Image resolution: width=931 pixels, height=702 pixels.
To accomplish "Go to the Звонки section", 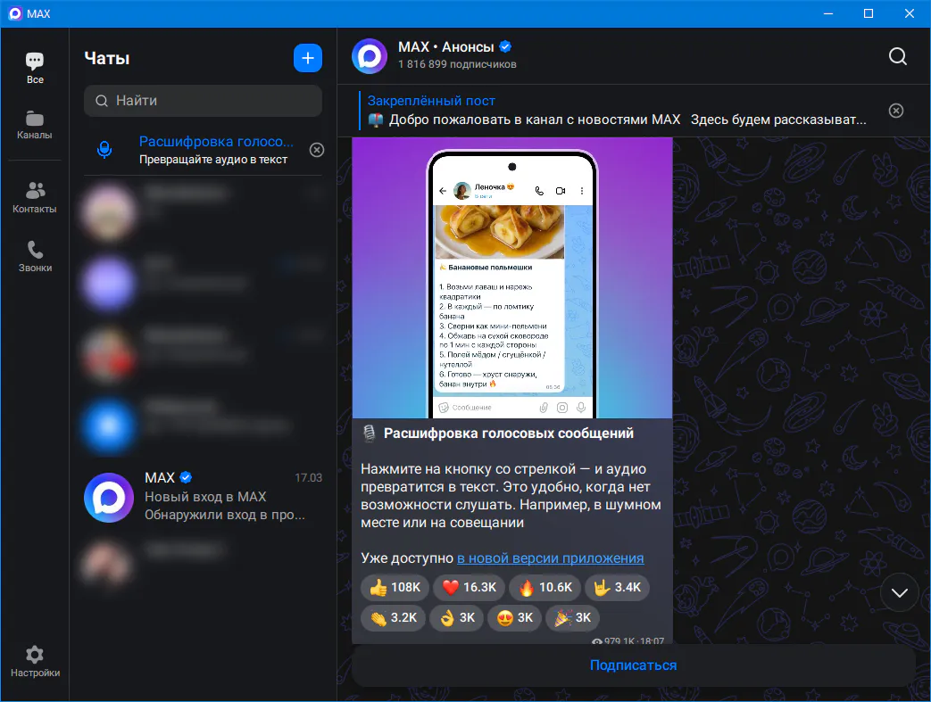I will (35, 256).
